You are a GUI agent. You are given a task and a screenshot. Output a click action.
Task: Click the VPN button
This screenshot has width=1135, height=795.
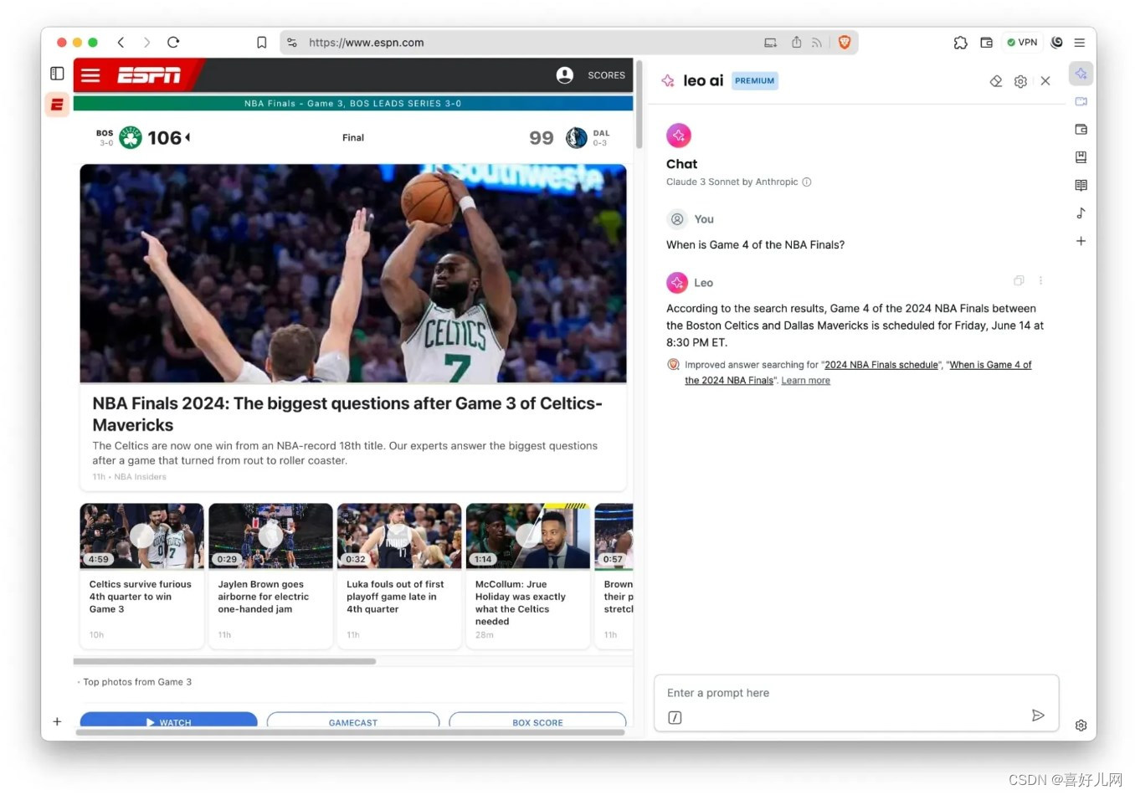click(x=1022, y=42)
